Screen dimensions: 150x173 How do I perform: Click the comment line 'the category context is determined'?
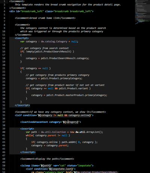[x=63, y=28]
